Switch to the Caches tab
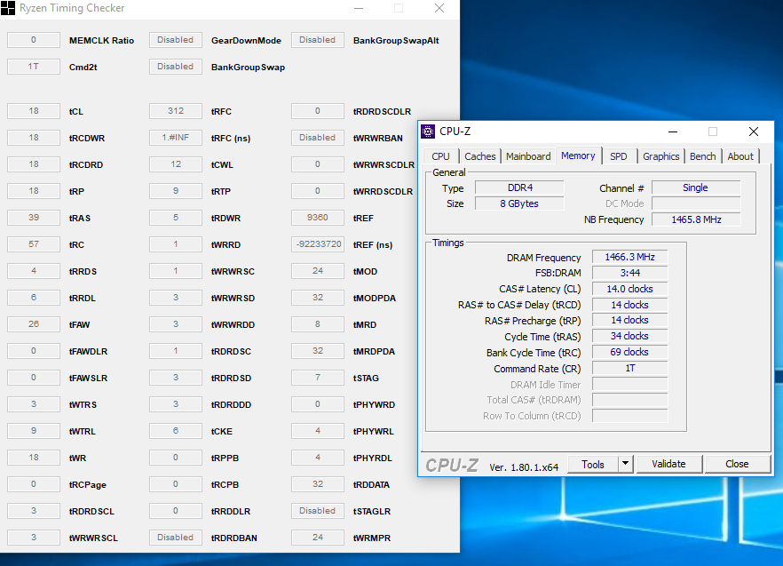Screen dimensions: 783x566 (x=480, y=156)
